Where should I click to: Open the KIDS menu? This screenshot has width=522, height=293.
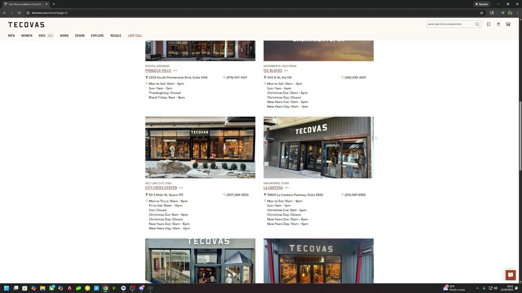(42, 36)
